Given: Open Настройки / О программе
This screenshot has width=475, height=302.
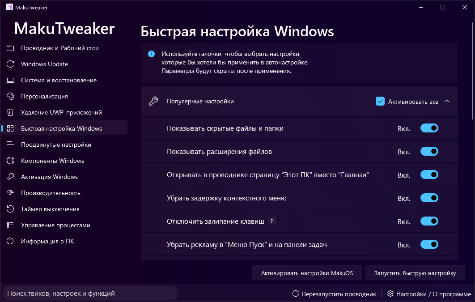Looking at the screenshot, I should click(x=429, y=294).
